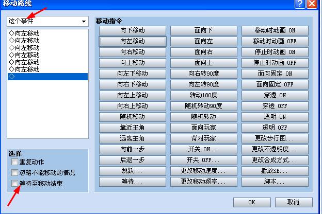This screenshot has width=322, height=214.
Task: Insert the 向左下移动 command
Action: [133, 74]
